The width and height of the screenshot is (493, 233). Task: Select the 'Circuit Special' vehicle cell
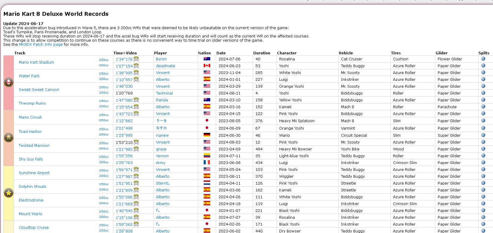(x=354, y=136)
